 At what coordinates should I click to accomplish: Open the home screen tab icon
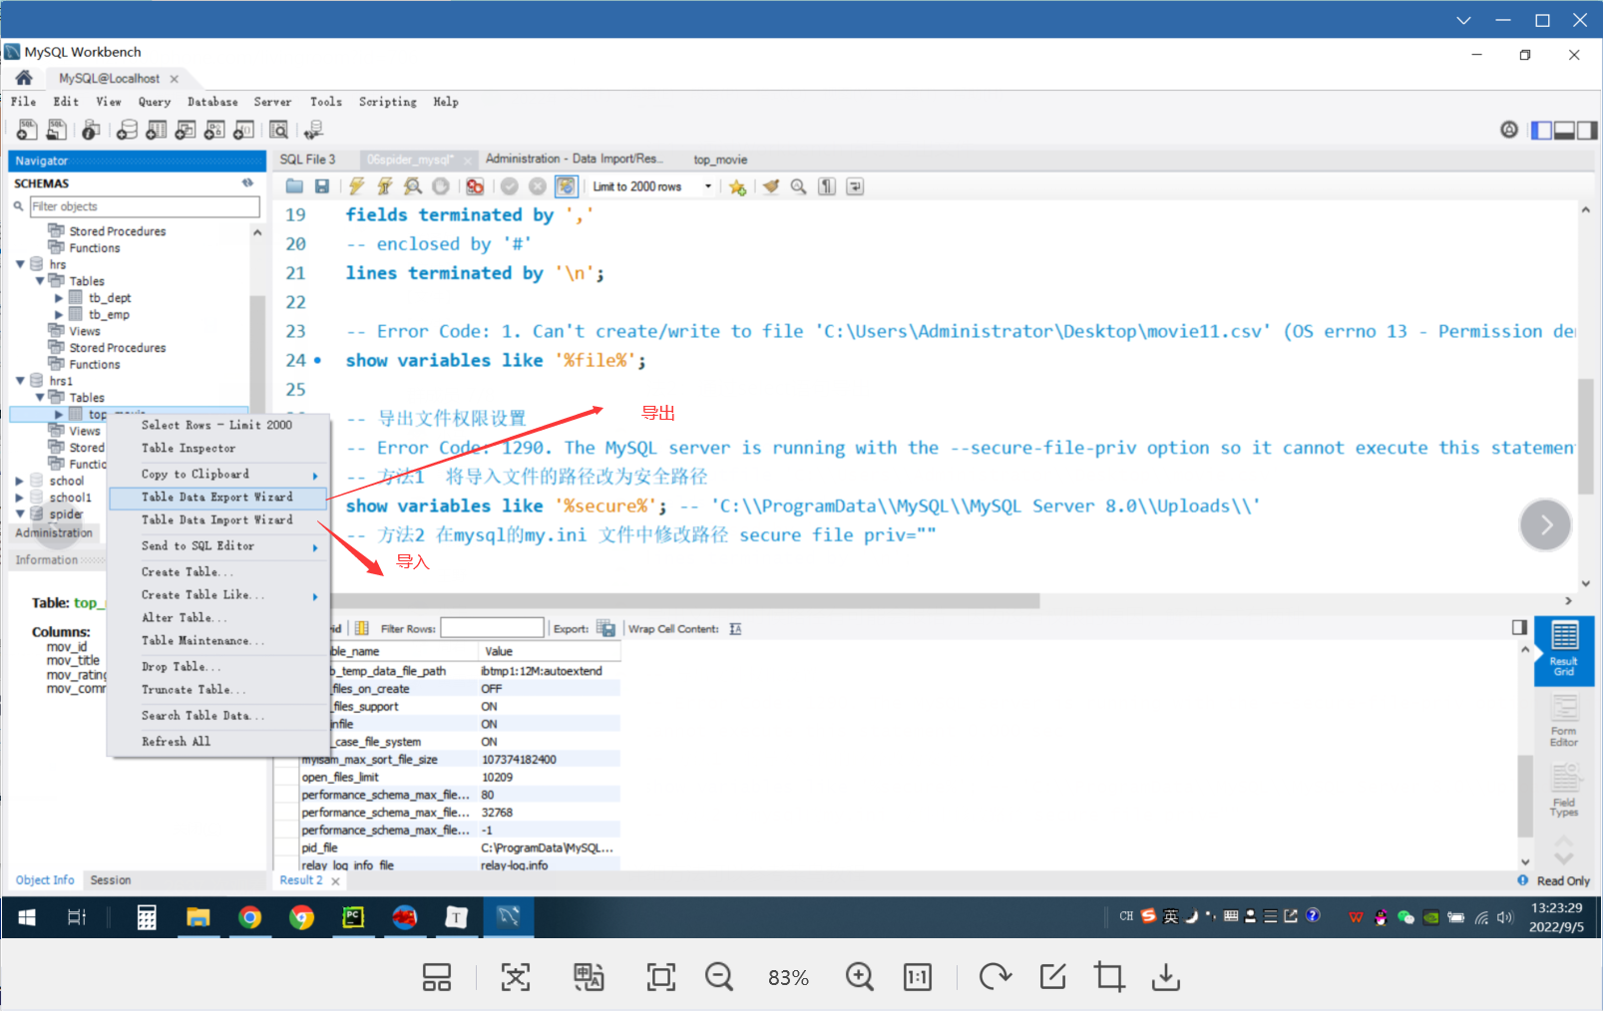[x=24, y=78]
